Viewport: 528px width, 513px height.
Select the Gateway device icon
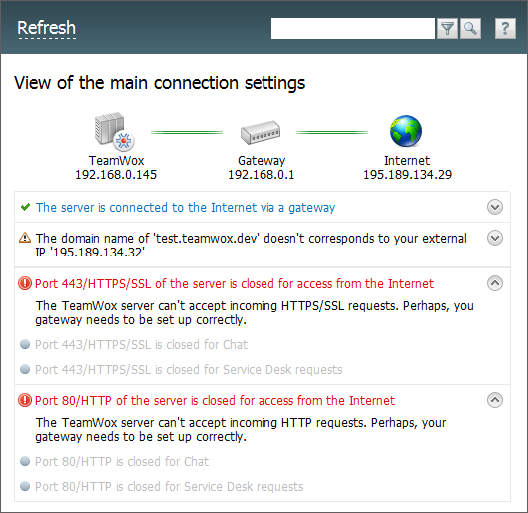(261, 132)
